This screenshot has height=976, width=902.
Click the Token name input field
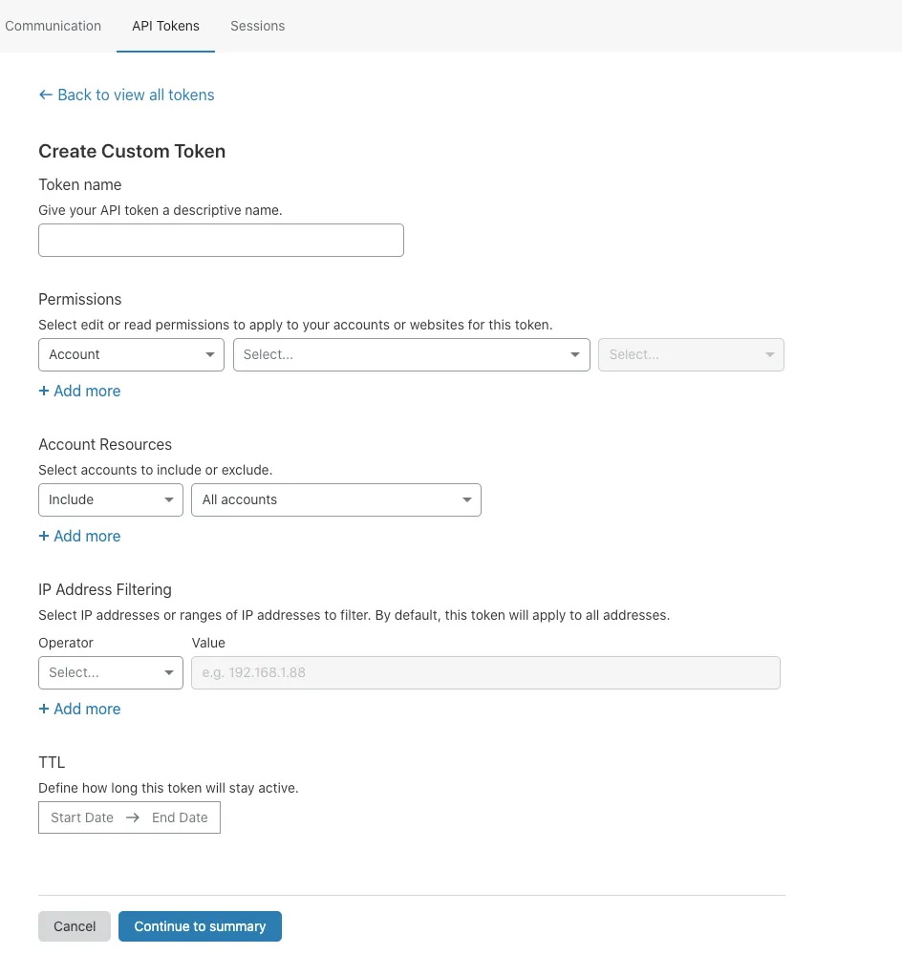(x=221, y=240)
